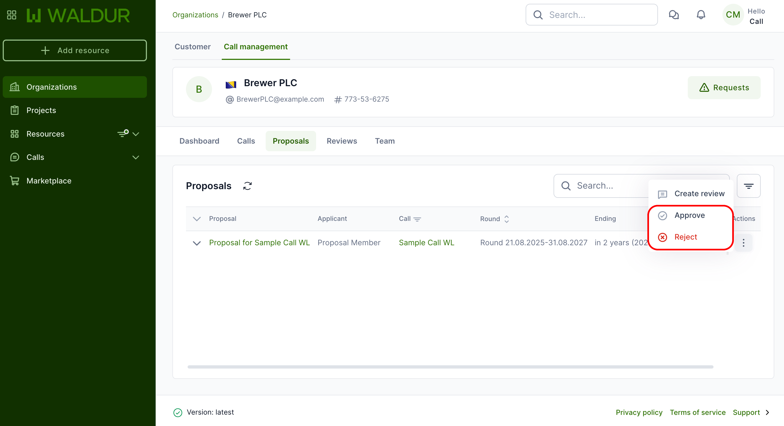Click the three-dot actions button in row

coord(743,243)
